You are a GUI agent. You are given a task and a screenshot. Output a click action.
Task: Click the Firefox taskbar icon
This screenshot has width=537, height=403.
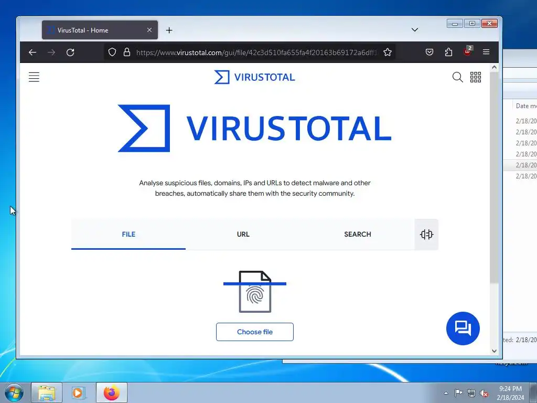(112, 393)
